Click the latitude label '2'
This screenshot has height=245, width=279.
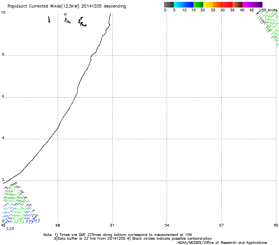coord(3,180)
